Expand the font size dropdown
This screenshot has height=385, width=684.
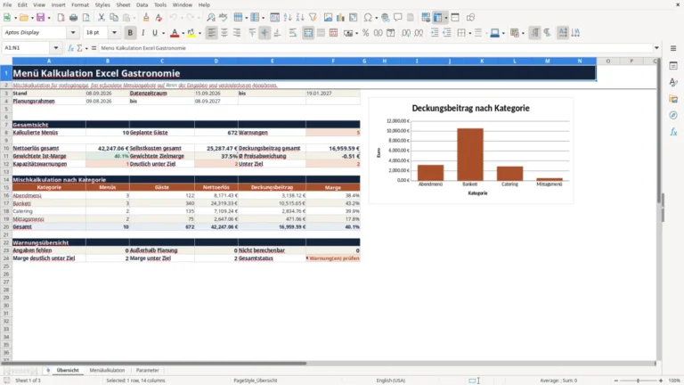tap(114, 32)
